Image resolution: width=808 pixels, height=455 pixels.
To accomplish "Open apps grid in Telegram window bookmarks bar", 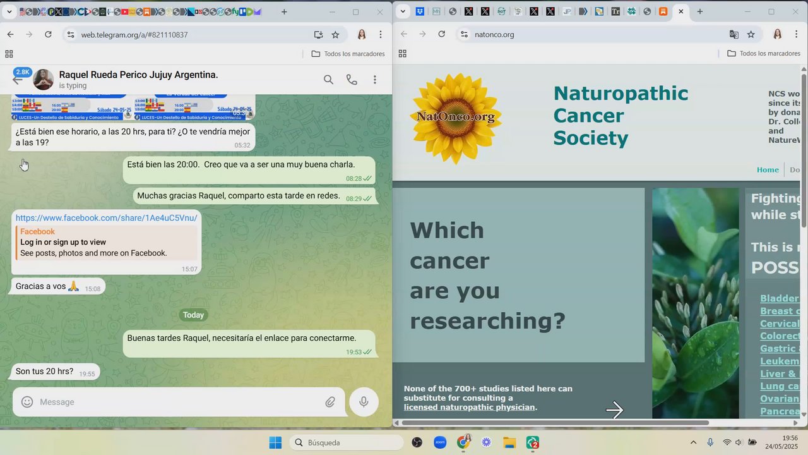I will click(x=9, y=54).
